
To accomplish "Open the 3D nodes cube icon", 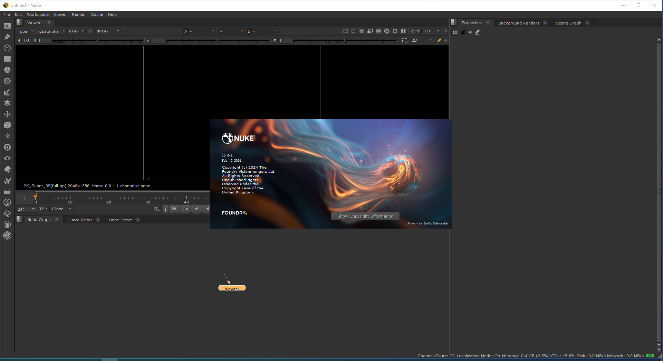I will 7,125.
